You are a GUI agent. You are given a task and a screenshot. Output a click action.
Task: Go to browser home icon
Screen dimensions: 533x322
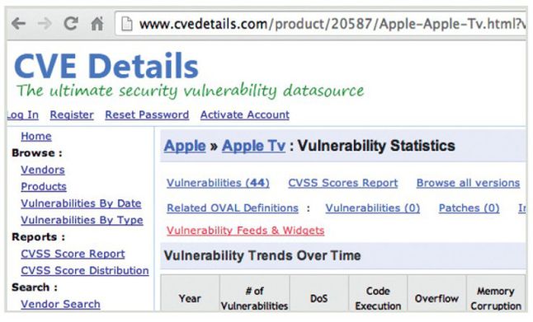pos(97,23)
